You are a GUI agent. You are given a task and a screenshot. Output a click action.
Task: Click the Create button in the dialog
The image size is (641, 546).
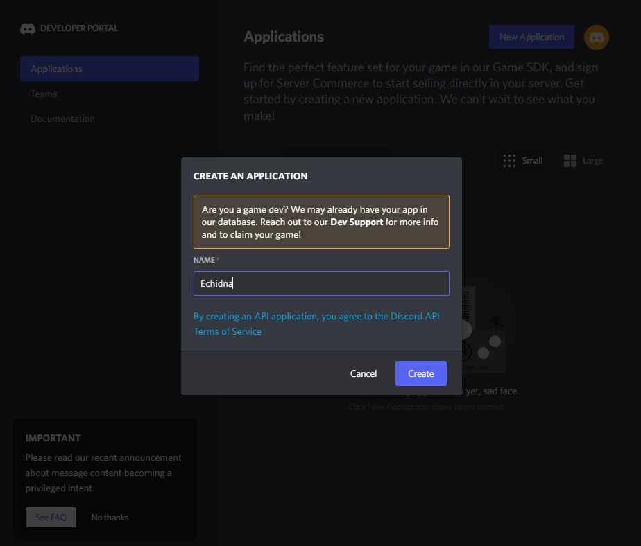click(420, 373)
